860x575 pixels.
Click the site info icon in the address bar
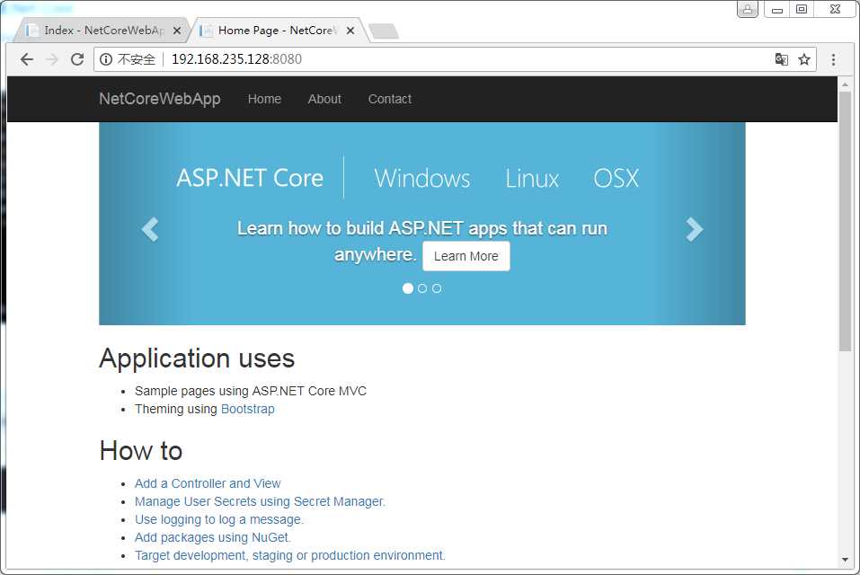106,59
